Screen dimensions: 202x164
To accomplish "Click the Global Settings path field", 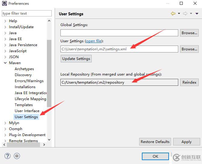I will coord(119,33).
